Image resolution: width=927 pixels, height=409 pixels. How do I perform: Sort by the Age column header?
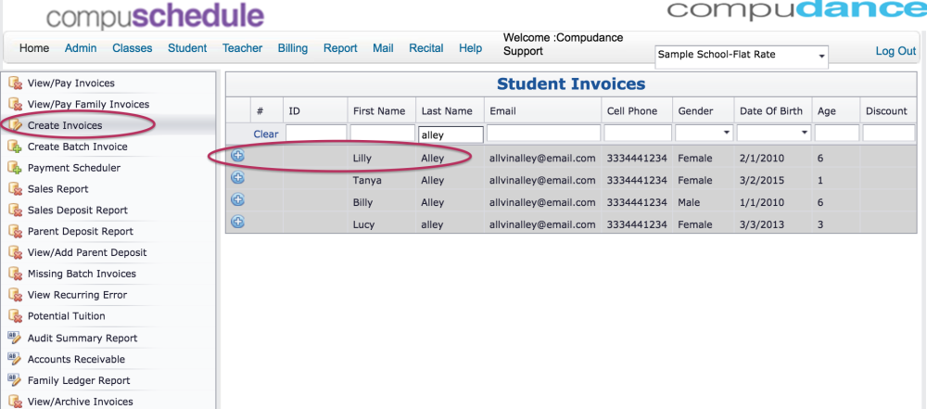pos(827,110)
